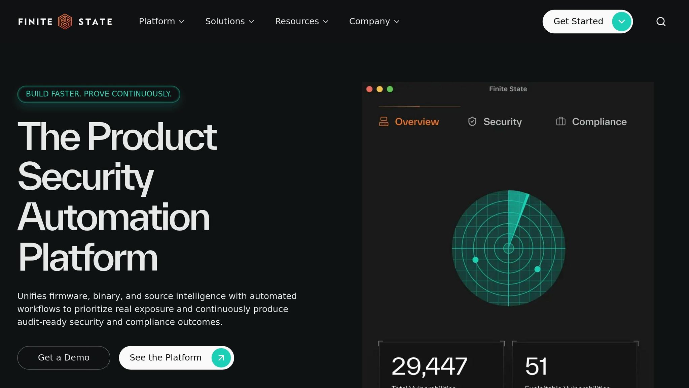This screenshot has height=388, width=689.
Task: Expand the Solutions menu chevron
Action: [x=251, y=22]
